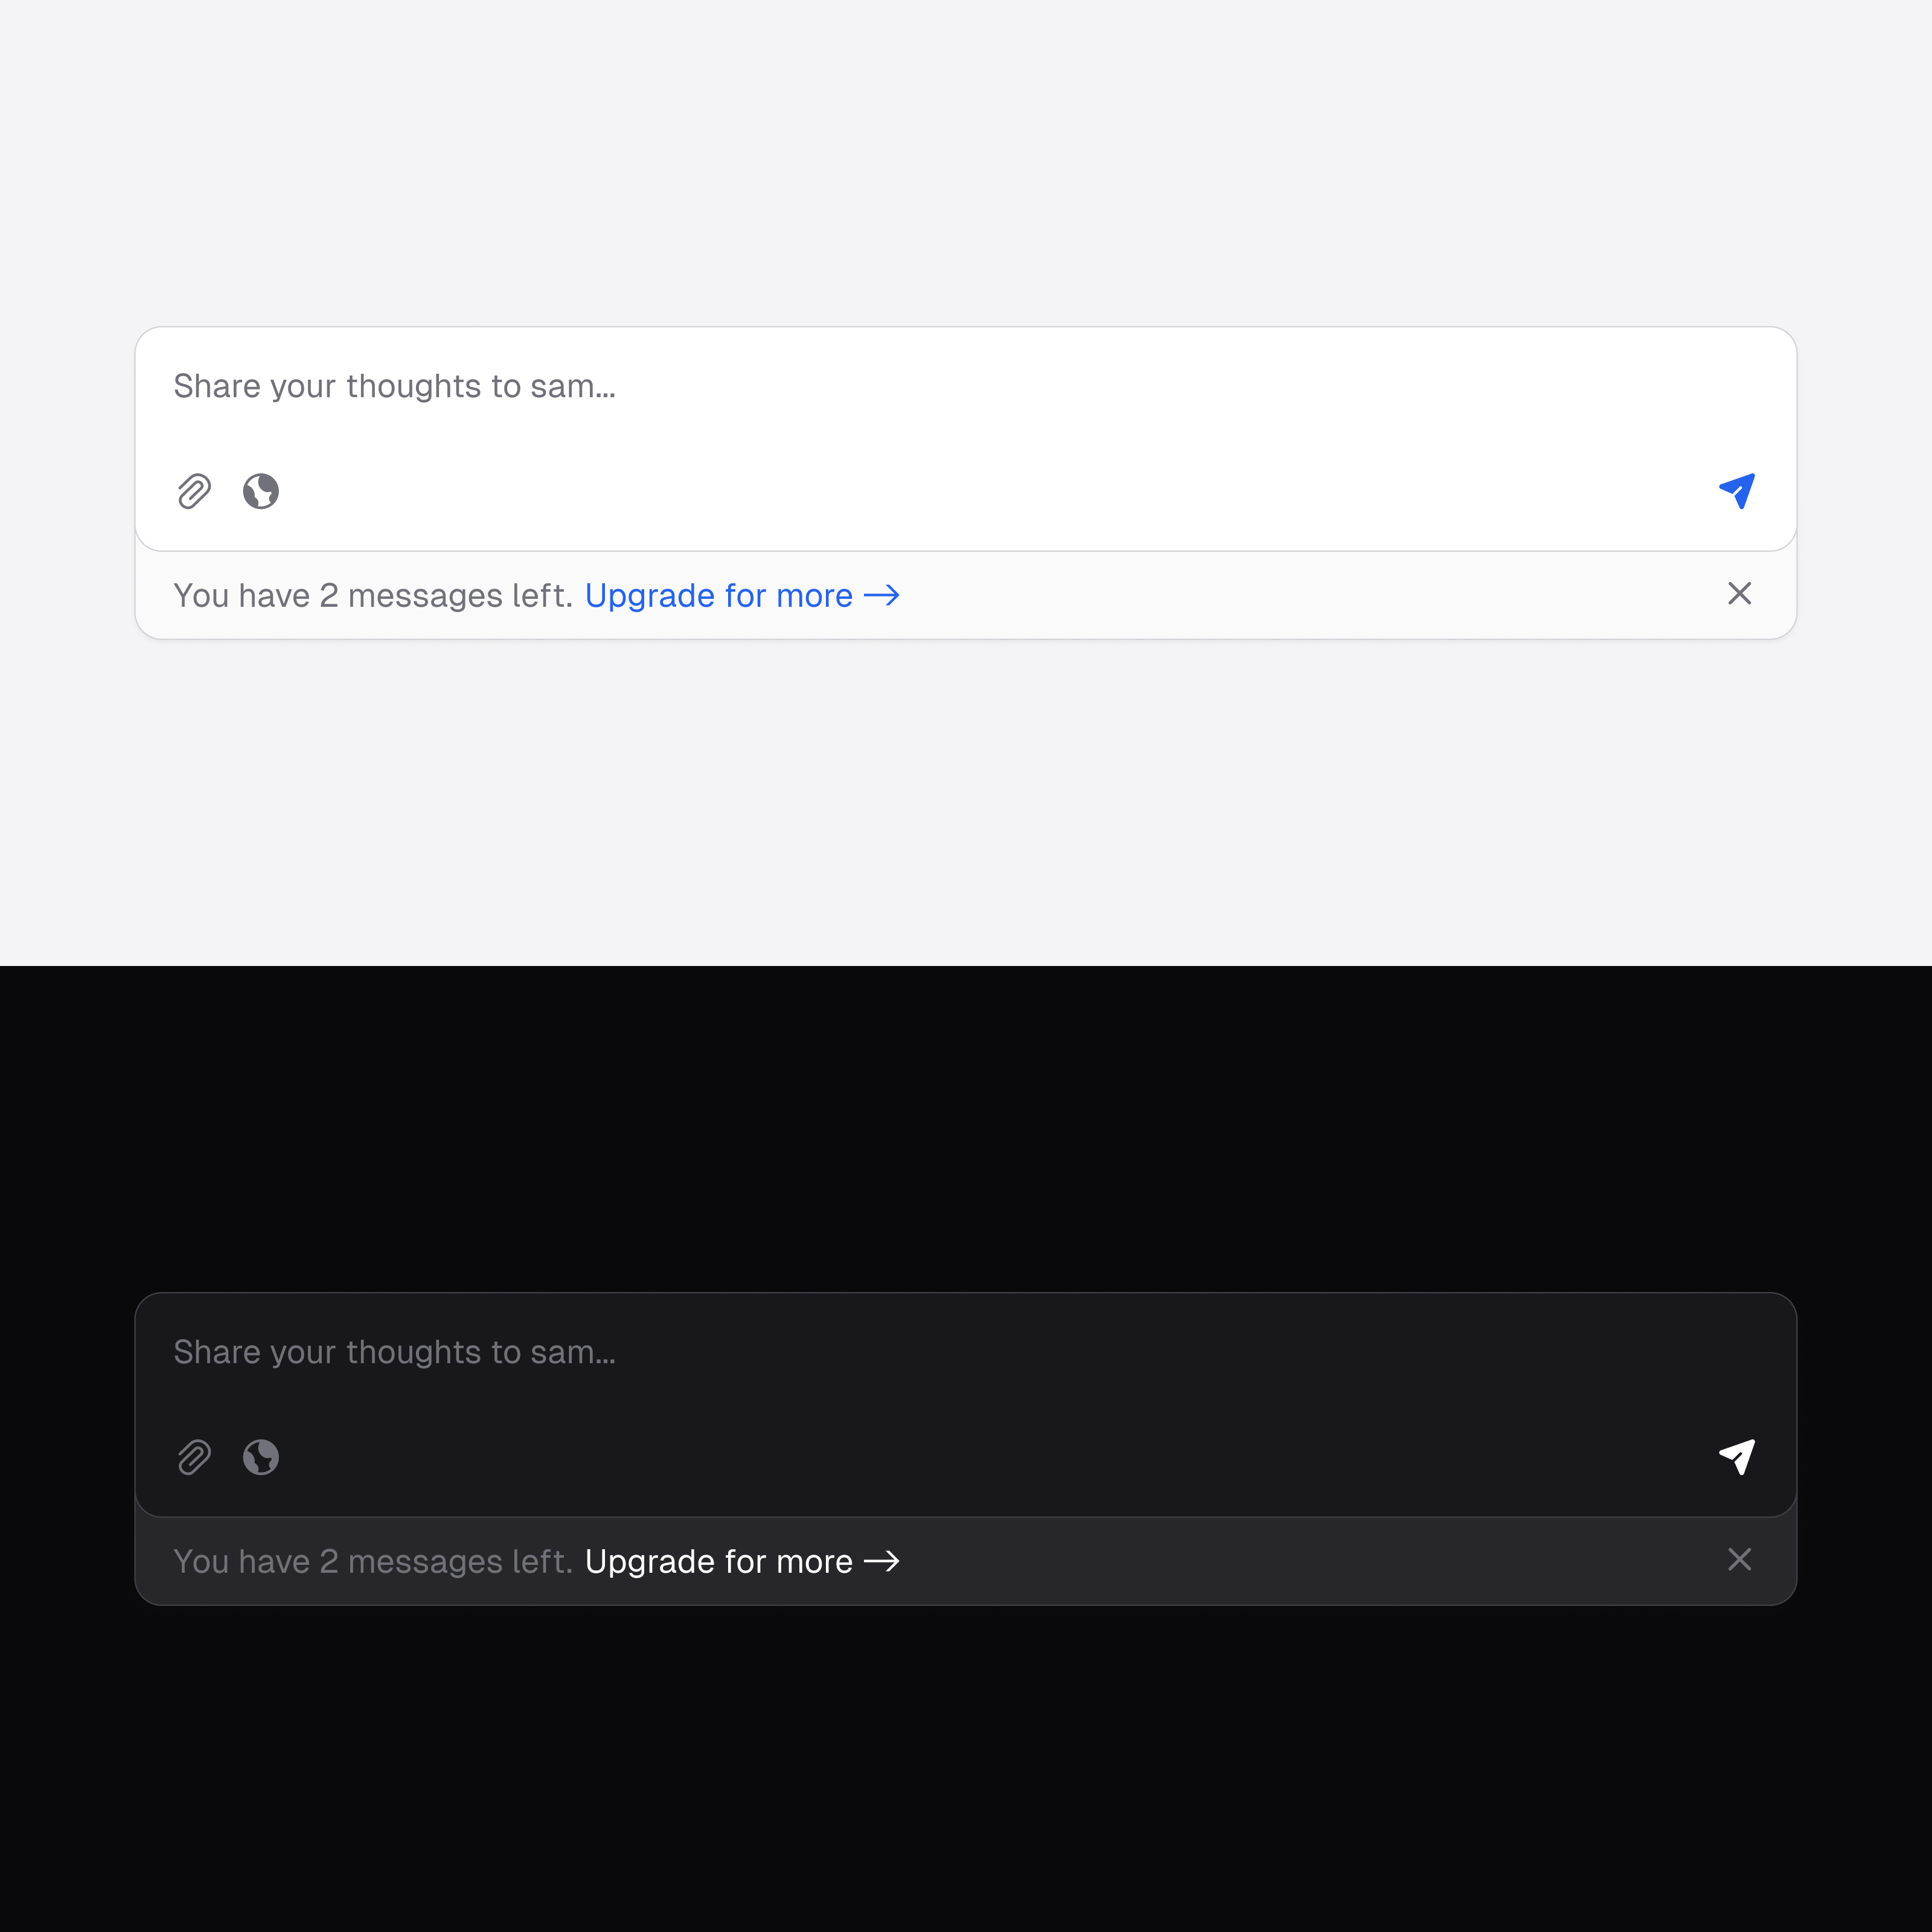Select the globe icon in the dark composer
Viewport: 1932px width, 1932px height.
pos(261,1457)
